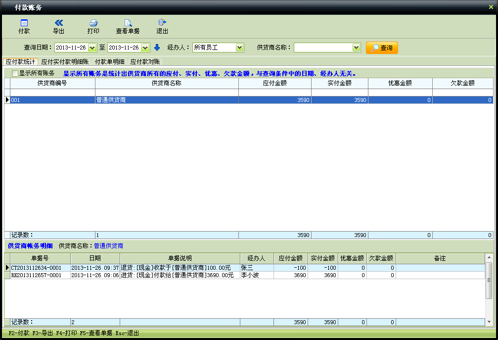498x340 pixels.
Task: Expand the 供货商名称 supplier dropdown
Action: tap(356, 48)
